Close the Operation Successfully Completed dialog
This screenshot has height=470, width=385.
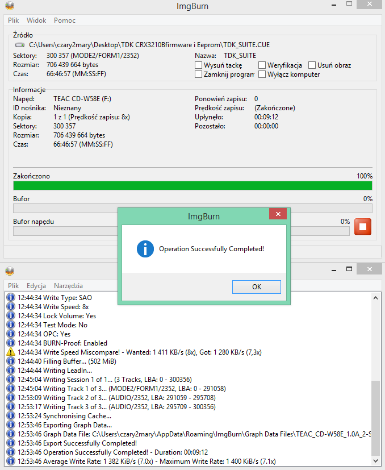click(278, 214)
